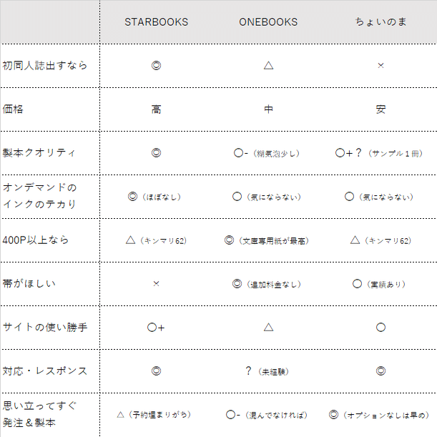Click the STARBOOKS column header
This screenshot has height=437, width=437.
coord(156,22)
